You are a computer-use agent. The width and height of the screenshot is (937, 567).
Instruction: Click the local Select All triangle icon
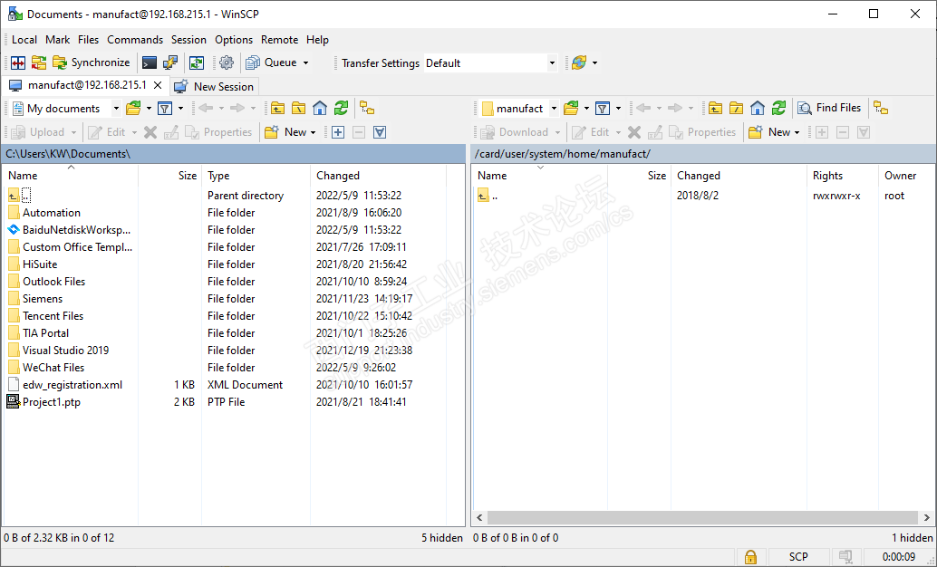[380, 132]
